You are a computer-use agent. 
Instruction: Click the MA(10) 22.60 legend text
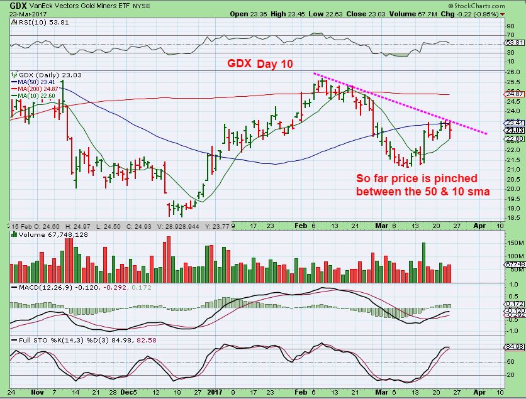(36, 96)
